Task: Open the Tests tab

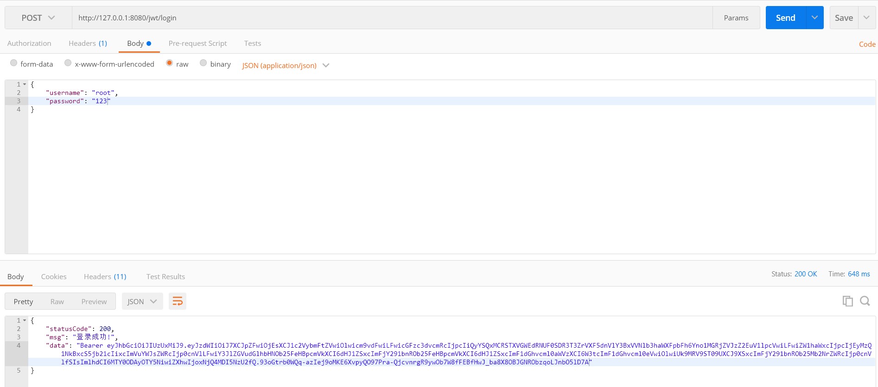Action: click(x=253, y=43)
